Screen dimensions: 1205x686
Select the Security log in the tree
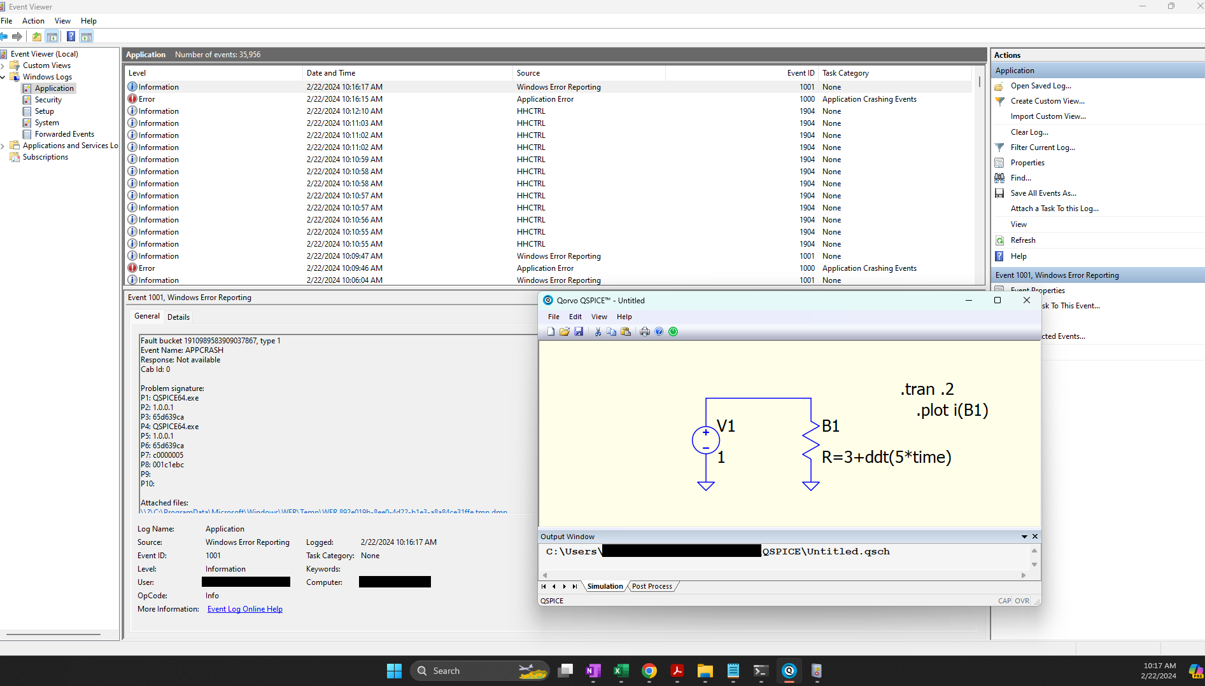(x=48, y=100)
